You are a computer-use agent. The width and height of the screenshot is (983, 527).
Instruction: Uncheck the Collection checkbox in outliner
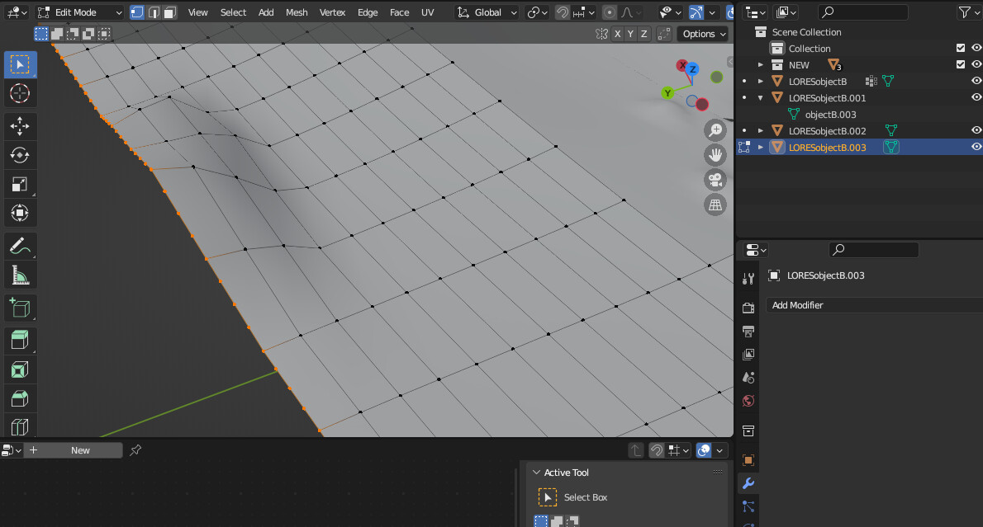(961, 48)
